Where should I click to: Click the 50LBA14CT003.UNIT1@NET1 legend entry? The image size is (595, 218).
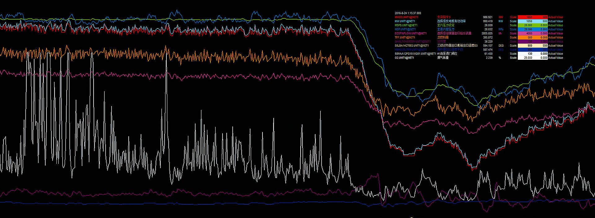pyautogui.click(x=412, y=46)
